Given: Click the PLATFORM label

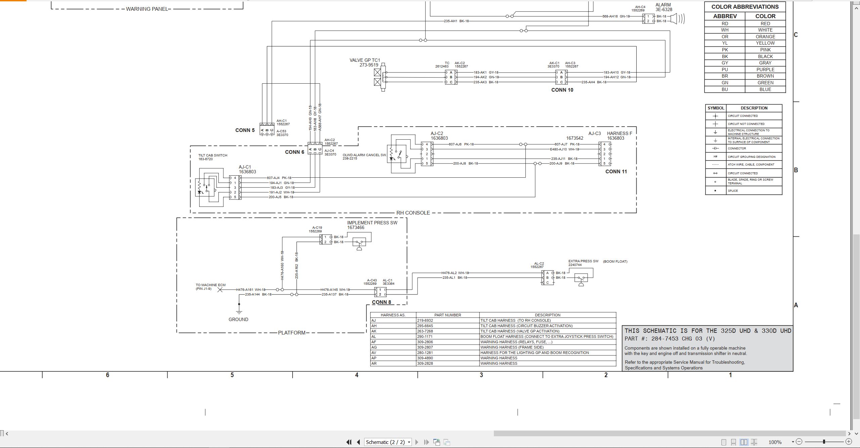Looking at the screenshot, I should (x=292, y=333).
